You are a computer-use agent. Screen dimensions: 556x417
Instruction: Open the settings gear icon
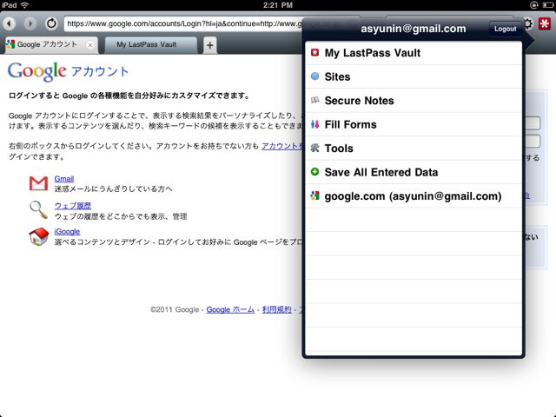[528, 23]
